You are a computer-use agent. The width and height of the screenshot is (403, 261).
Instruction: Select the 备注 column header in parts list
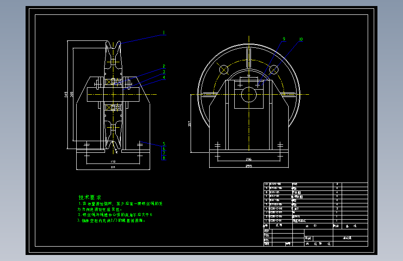tap(351, 226)
